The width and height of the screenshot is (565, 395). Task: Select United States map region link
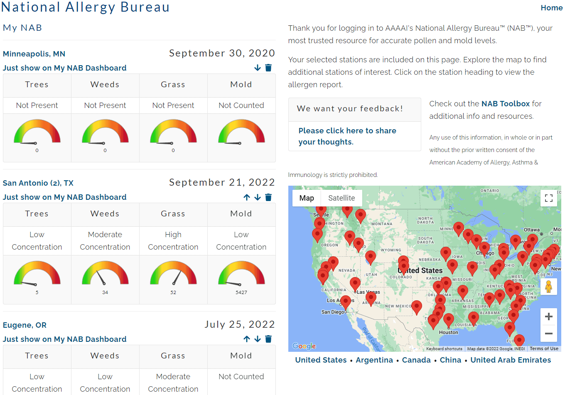[321, 360]
